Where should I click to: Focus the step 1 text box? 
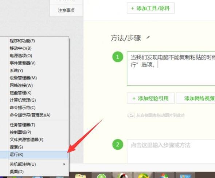[171, 69]
